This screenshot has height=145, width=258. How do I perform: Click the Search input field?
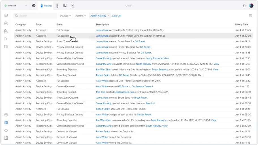(35, 16)
